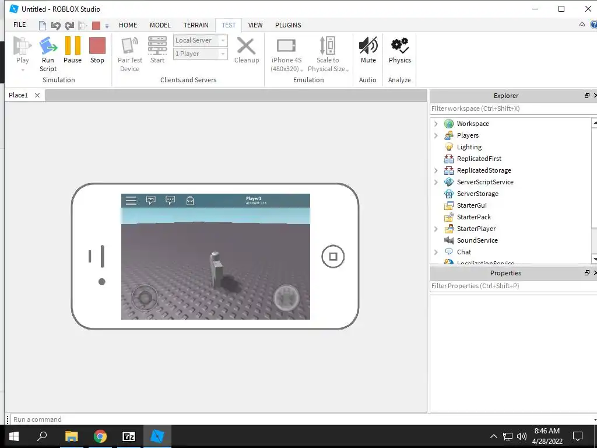Open the iPhone 4S device emulation selector
Viewport: 597px width, 448px height.
[286, 54]
